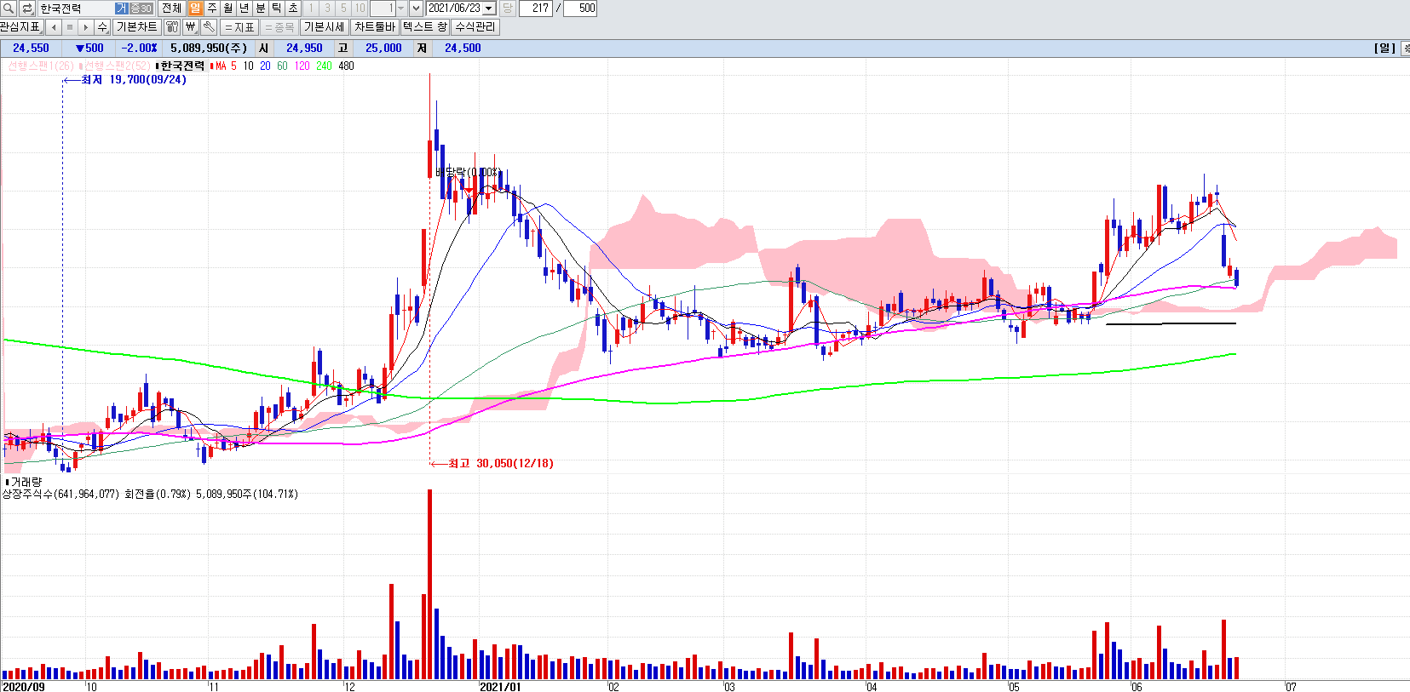Click the small icon right of [일]
The image size is (1410, 692).
coord(1406,49)
